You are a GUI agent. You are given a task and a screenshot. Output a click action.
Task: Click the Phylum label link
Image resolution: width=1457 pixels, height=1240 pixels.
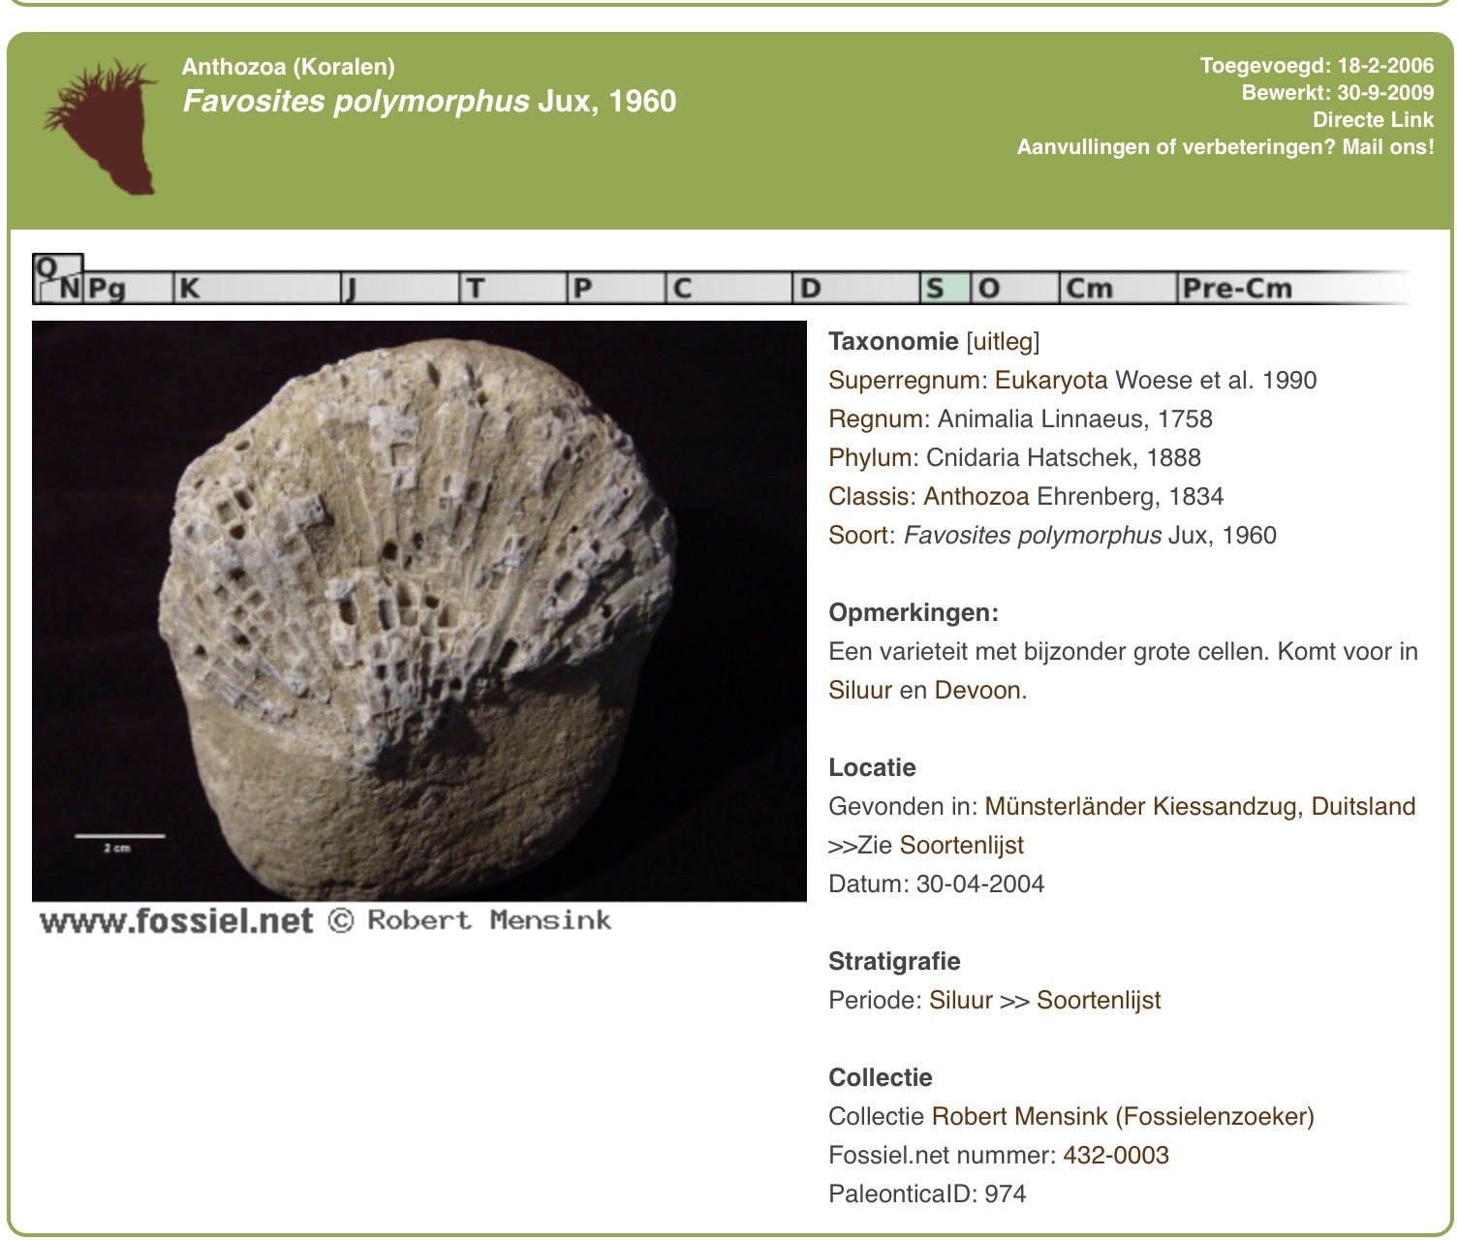tap(870, 458)
